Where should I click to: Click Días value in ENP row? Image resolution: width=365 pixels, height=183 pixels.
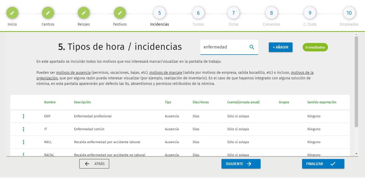196,116
